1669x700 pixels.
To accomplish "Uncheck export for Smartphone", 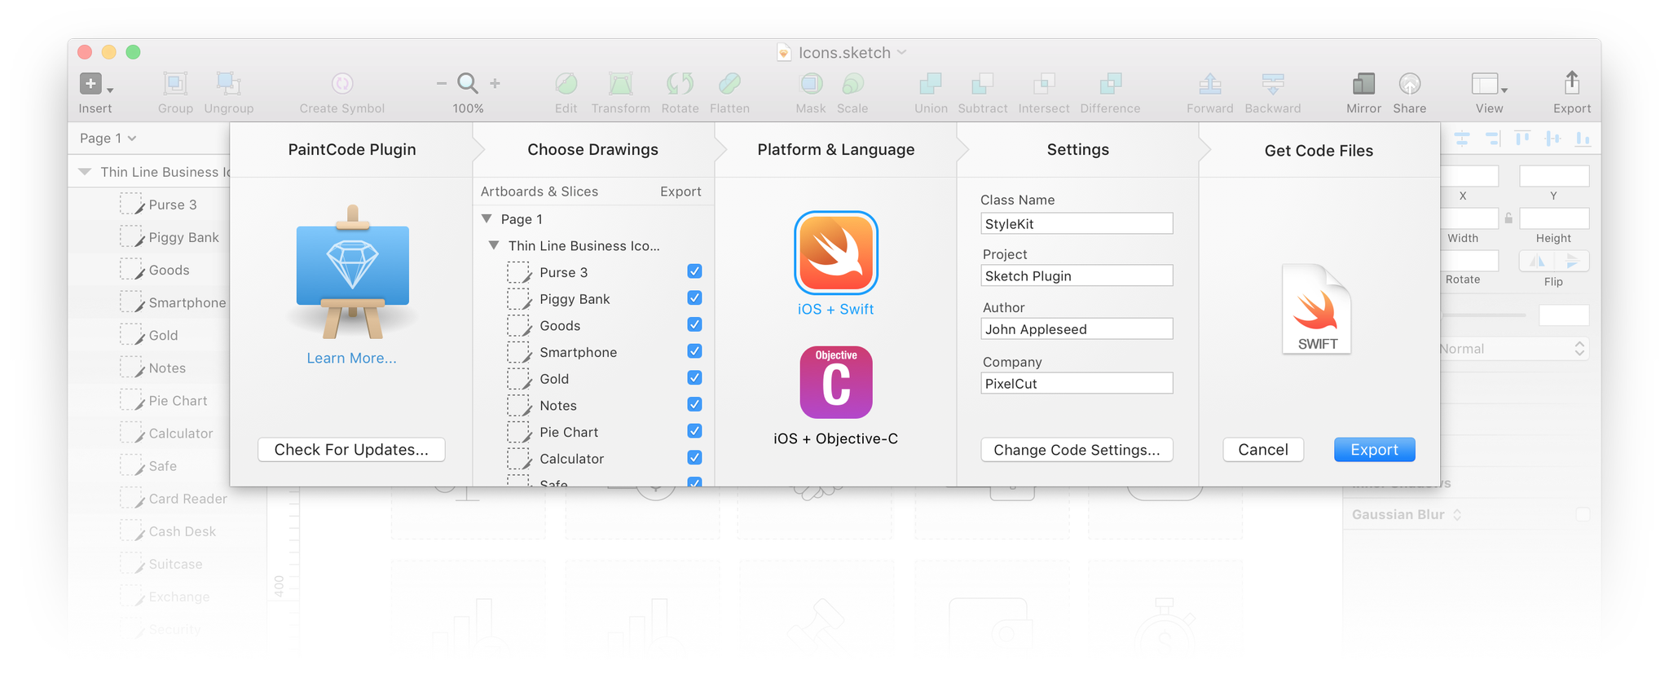I will tap(694, 351).
